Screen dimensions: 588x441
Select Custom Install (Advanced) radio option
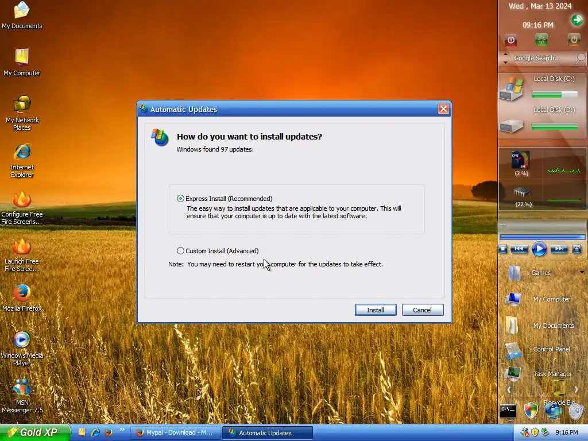coord(180,250)
